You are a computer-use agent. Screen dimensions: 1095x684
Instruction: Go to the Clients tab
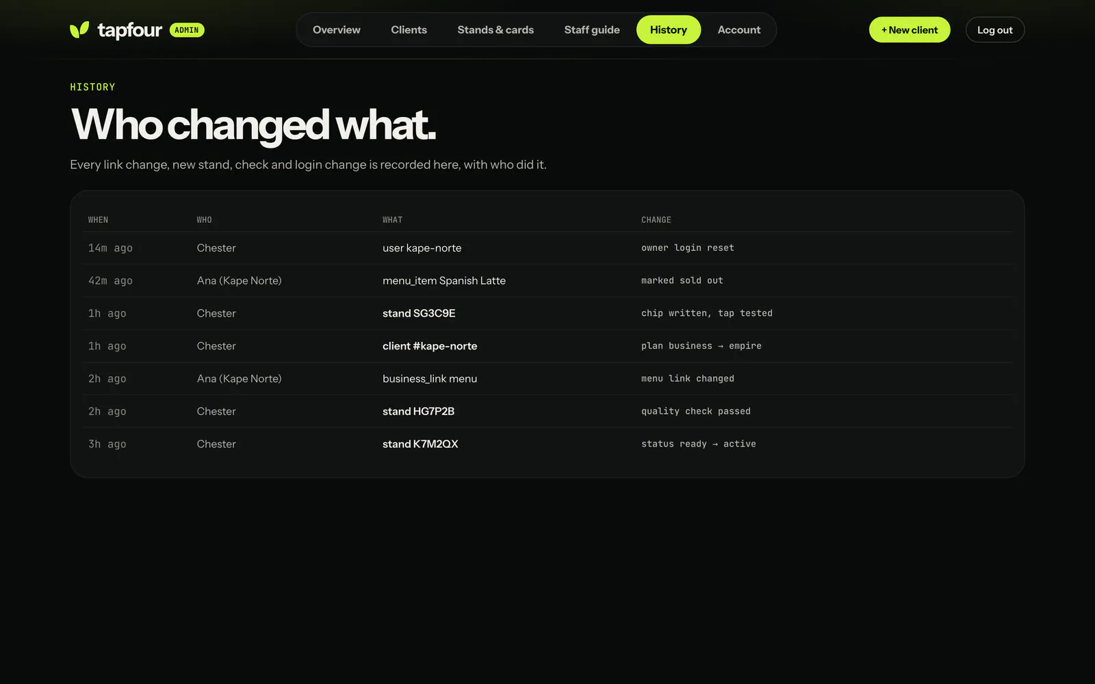tap(409, 30)
